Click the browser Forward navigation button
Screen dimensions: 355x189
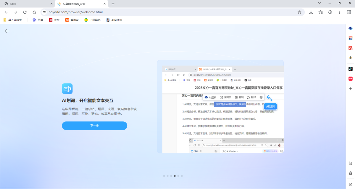[15, 12]
